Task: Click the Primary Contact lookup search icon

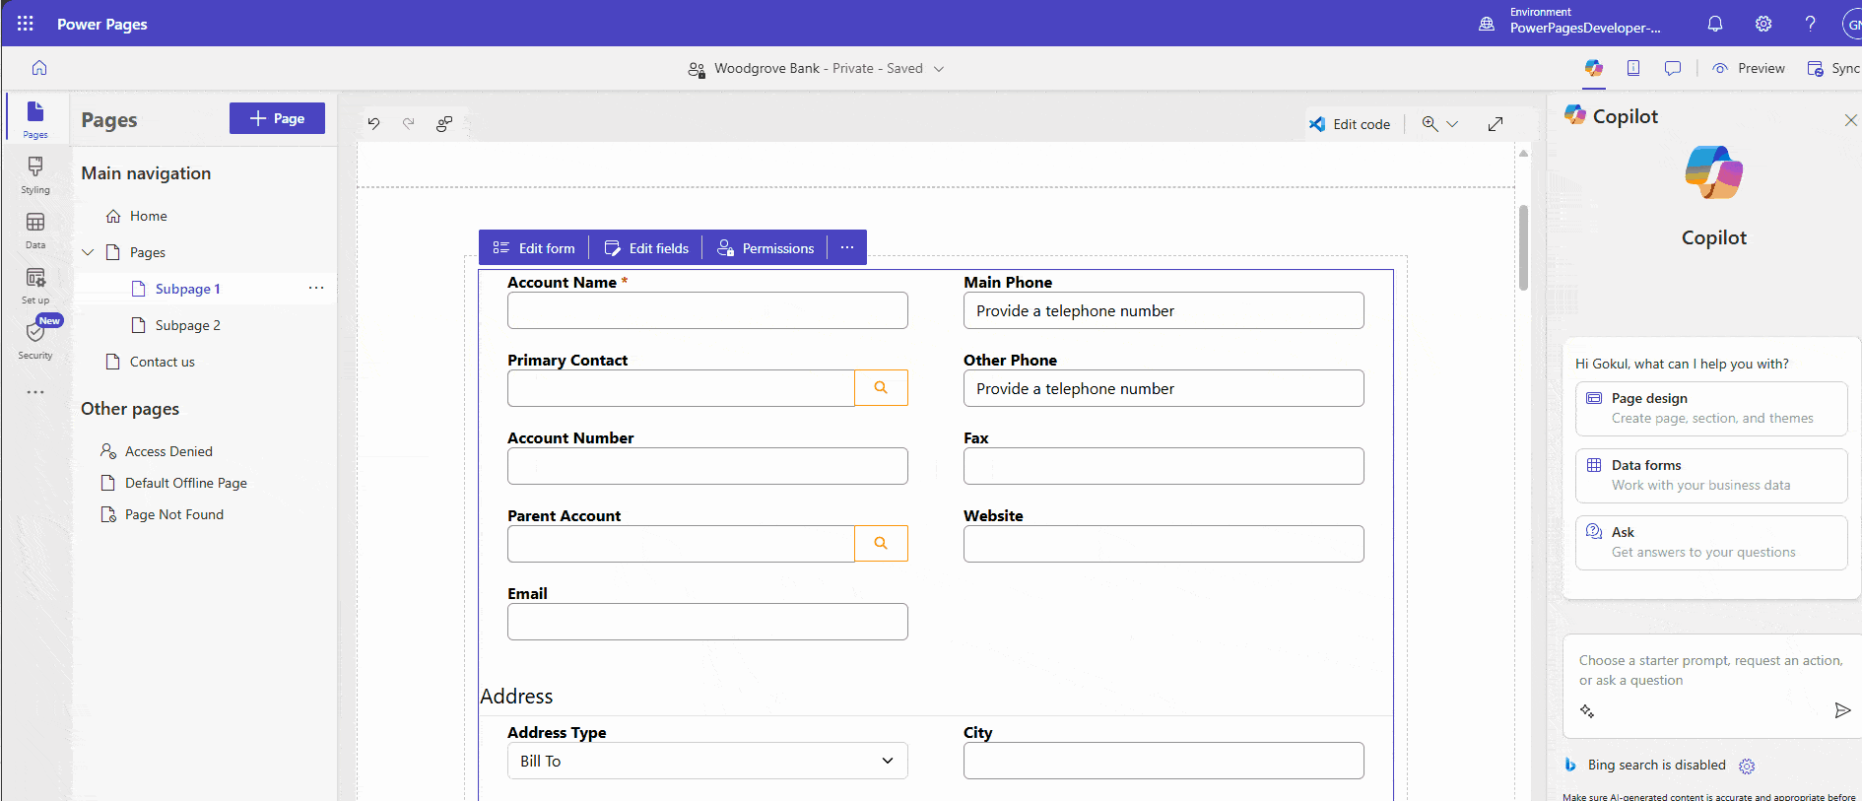Action: pos(881,388)
